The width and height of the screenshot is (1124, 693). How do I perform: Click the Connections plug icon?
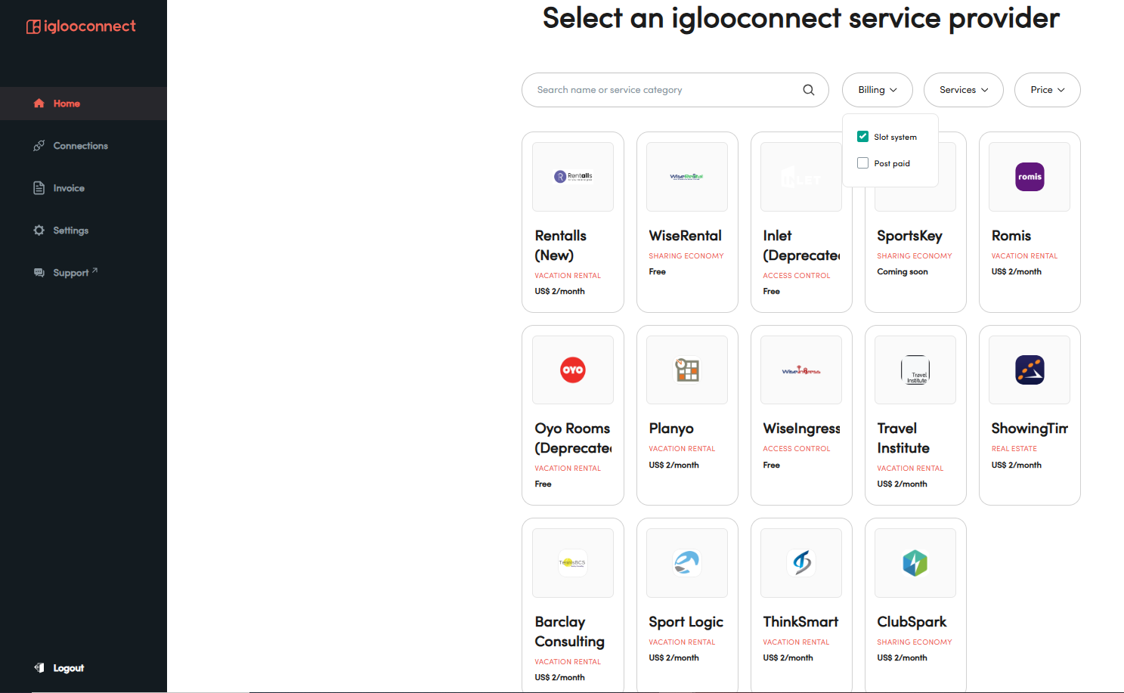tap(39, 146)
